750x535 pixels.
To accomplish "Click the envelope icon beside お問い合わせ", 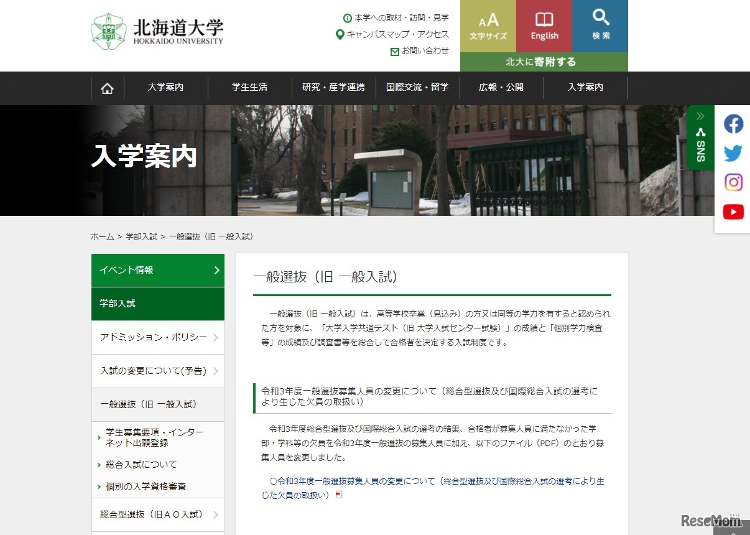I will [394, 52].
